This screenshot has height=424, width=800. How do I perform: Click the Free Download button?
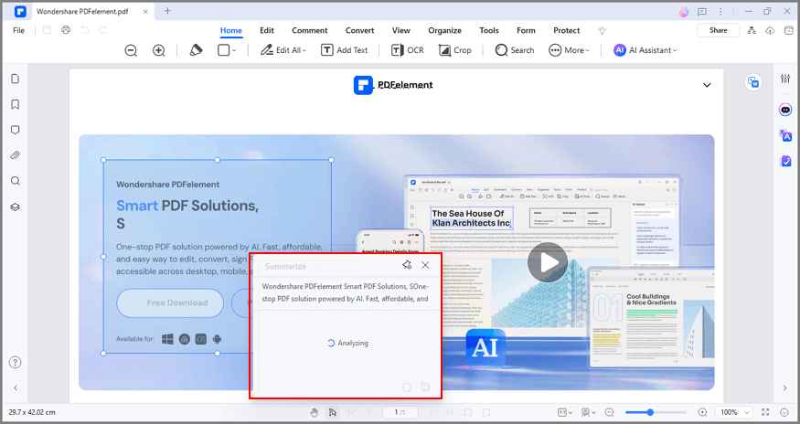(x=170, y=303)
